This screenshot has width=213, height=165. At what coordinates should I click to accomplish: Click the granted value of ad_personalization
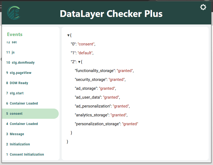click(x=121, y=106)
